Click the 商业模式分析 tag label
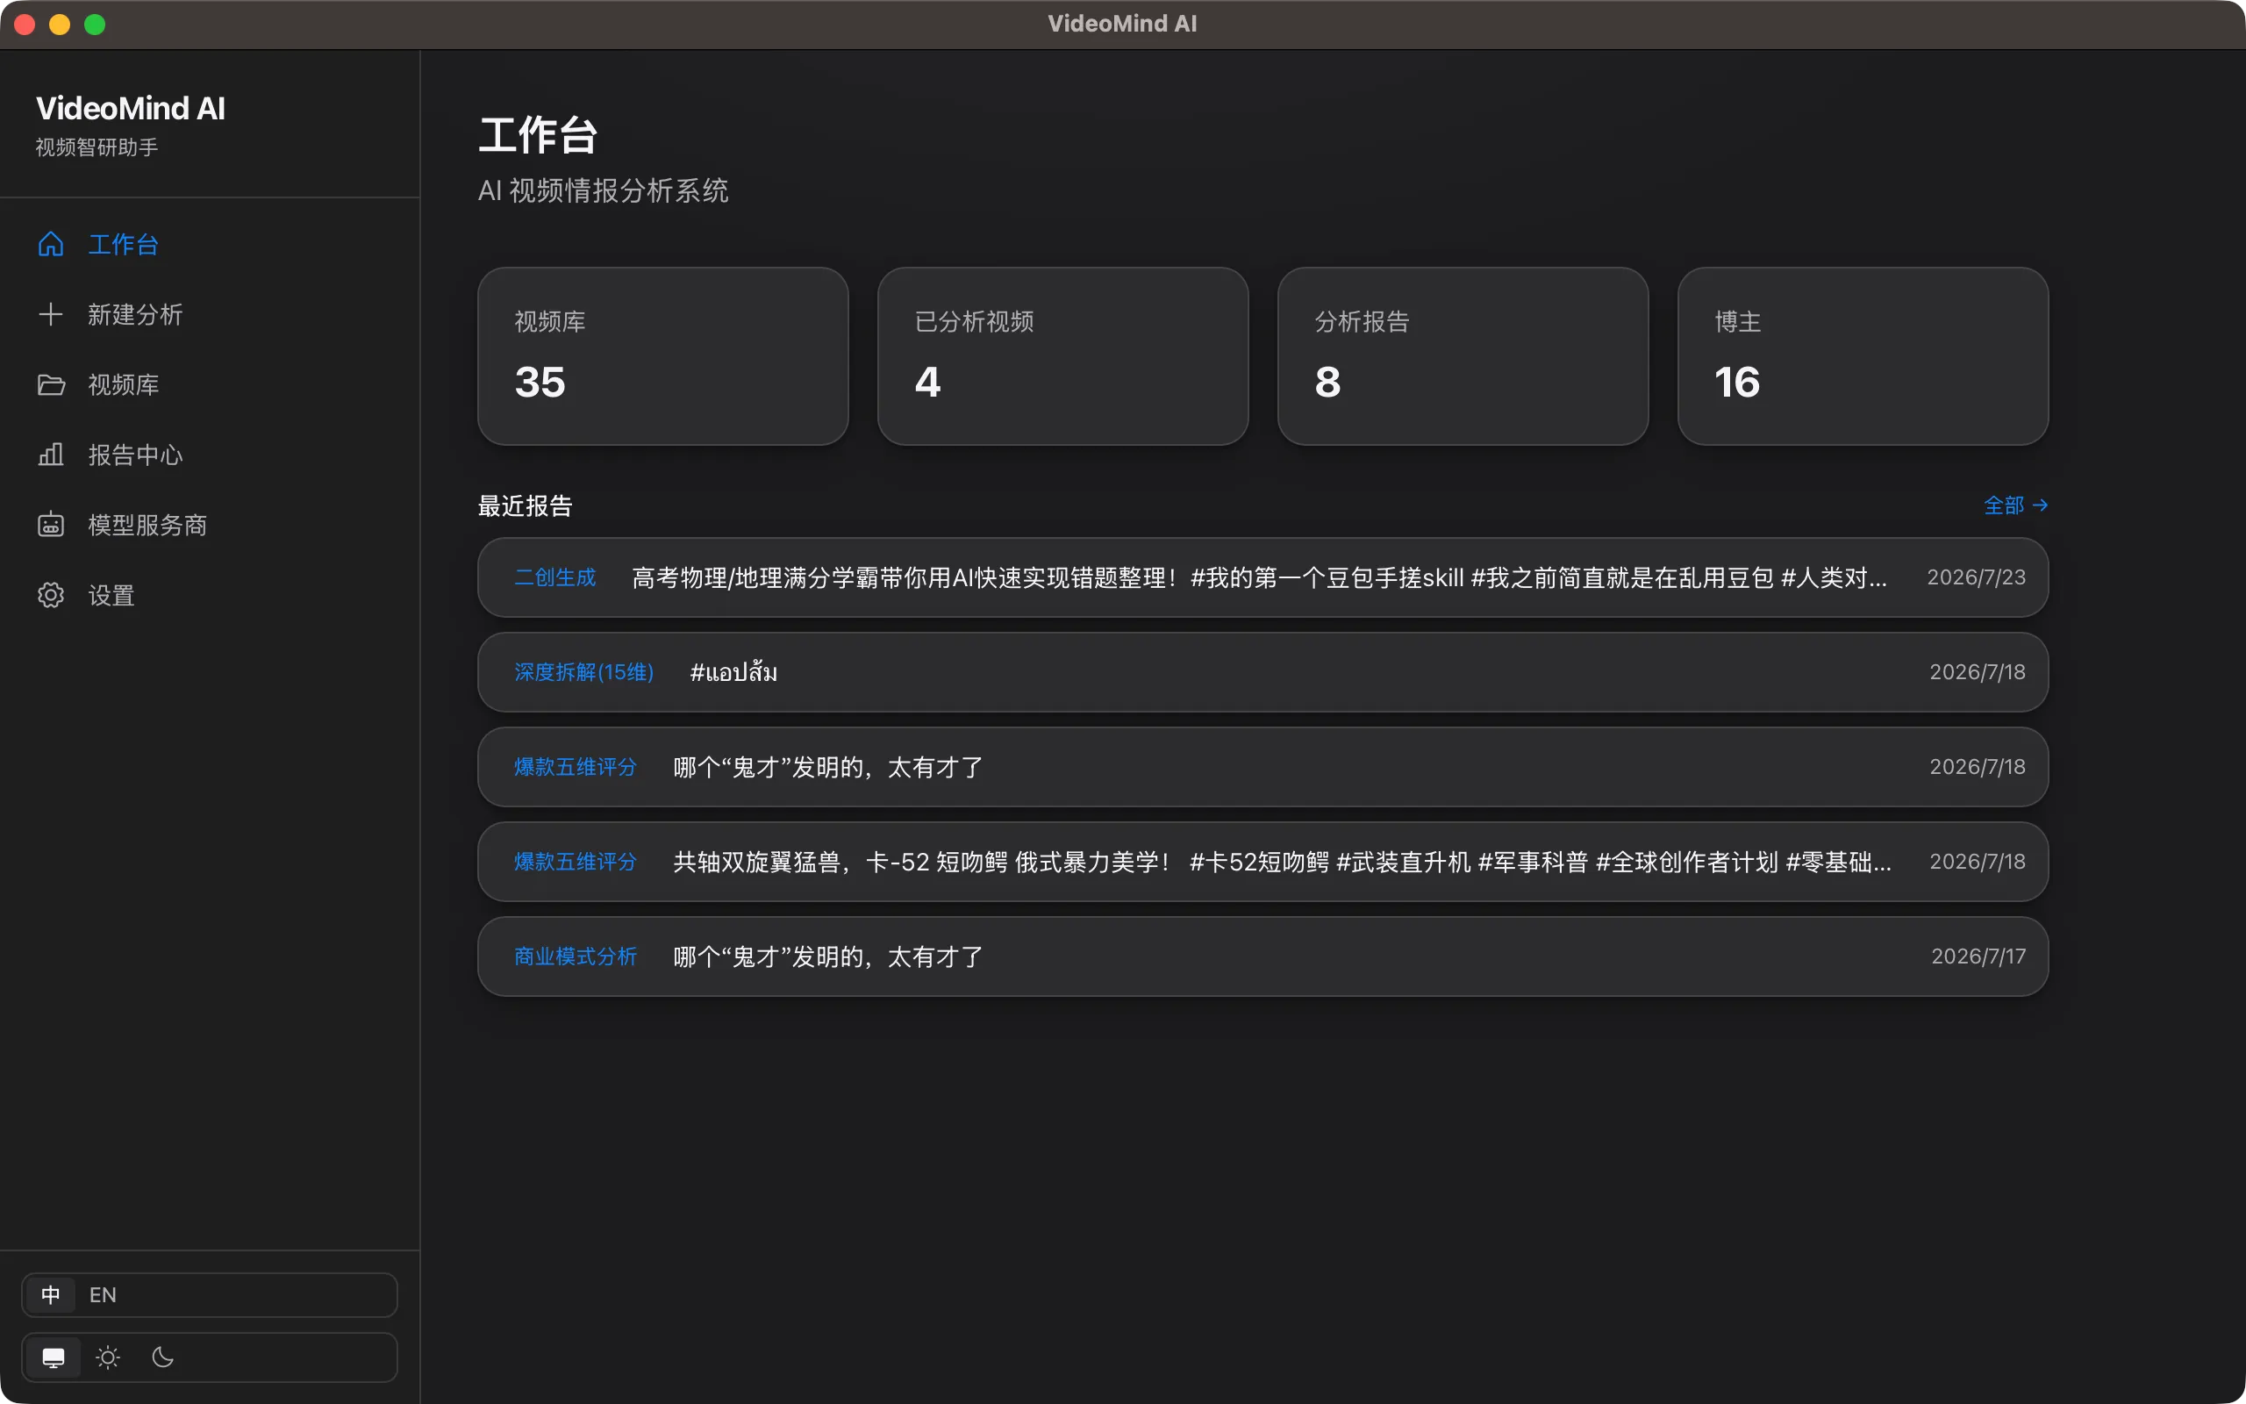2246x1404 pixels. pyautogui.click(x=576, y=956)
